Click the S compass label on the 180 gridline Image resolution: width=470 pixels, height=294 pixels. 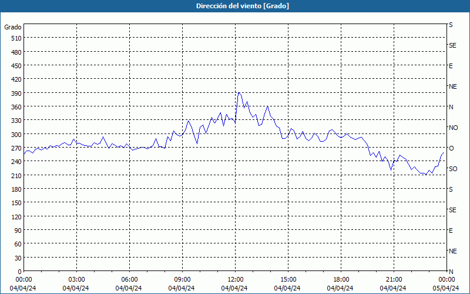pyautogui.click(x=451, y=189)
